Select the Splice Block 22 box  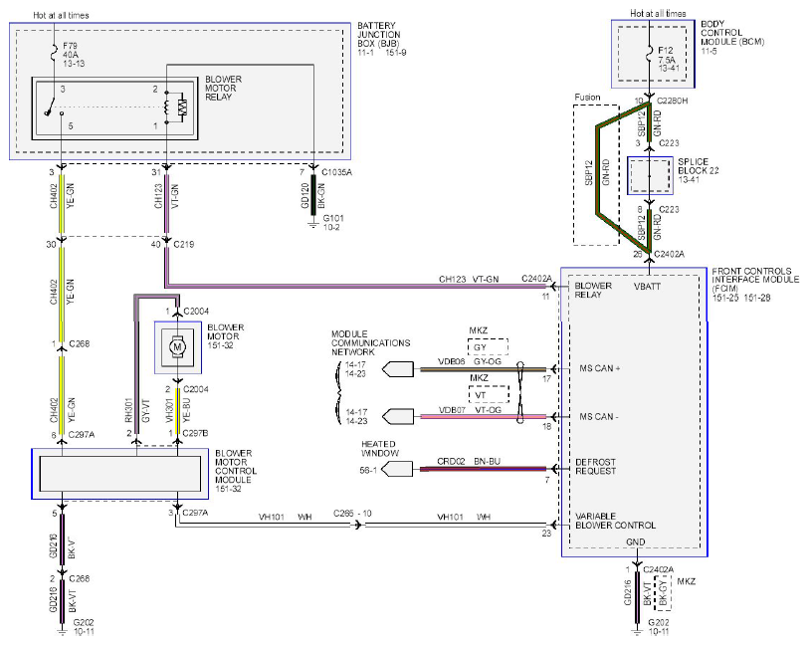click(650, 176)
